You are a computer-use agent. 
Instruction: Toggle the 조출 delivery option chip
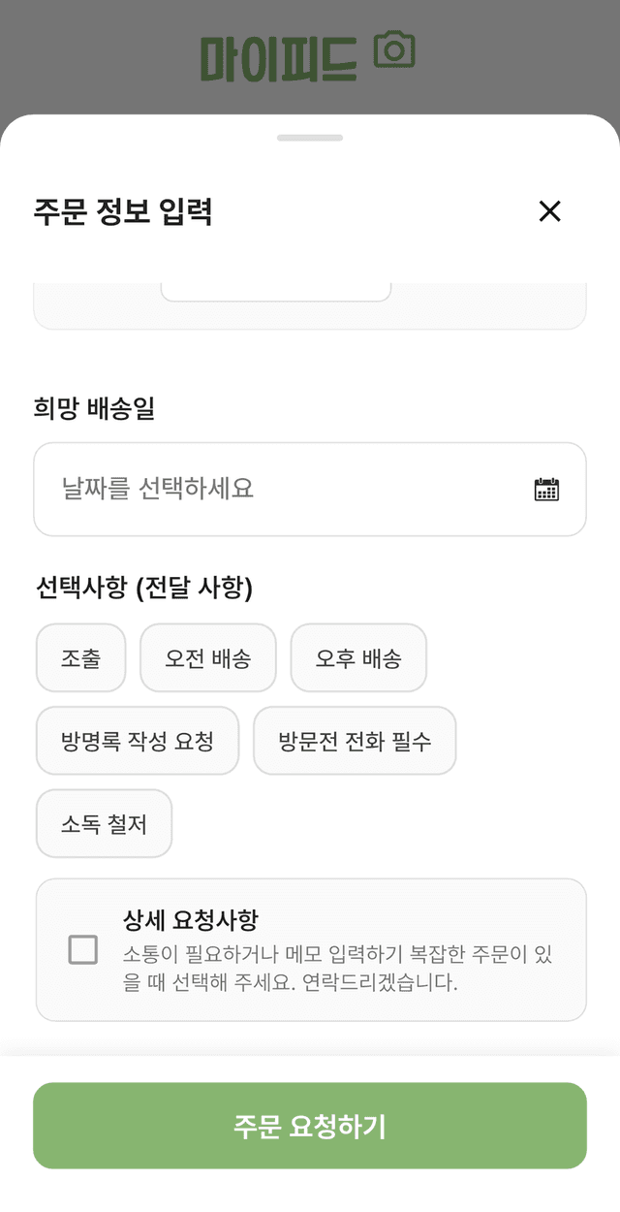pyautogui.click(x=80, y=658)
